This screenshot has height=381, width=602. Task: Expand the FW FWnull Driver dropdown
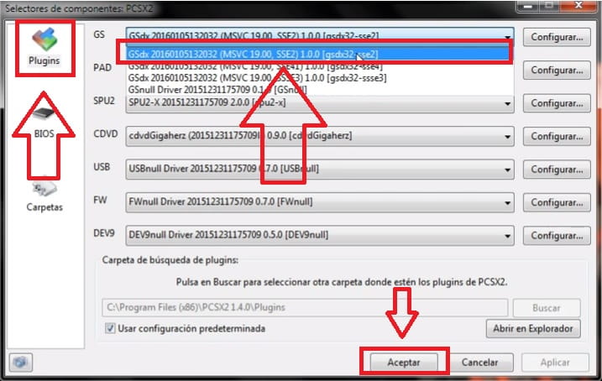click(x=319, y=202)
